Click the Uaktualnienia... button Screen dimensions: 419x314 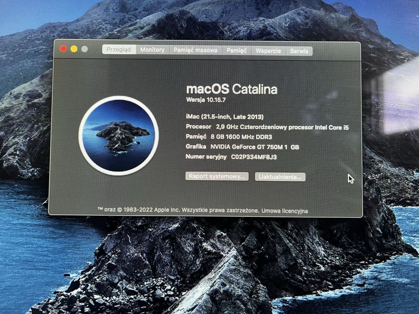point(280,177)
